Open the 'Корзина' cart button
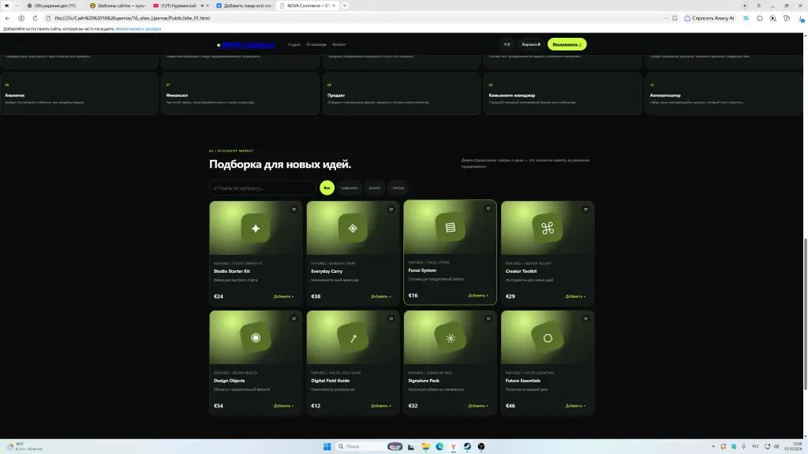The height and width of the screenshot is (454, 808). click(x=531, y=44)
